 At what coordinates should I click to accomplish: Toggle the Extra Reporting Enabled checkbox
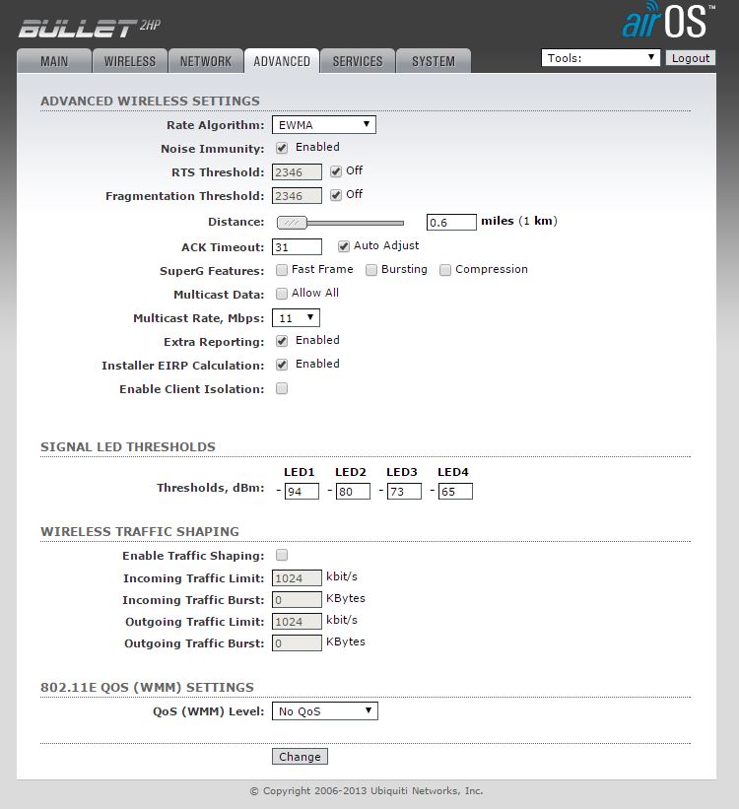pos(282,341)
